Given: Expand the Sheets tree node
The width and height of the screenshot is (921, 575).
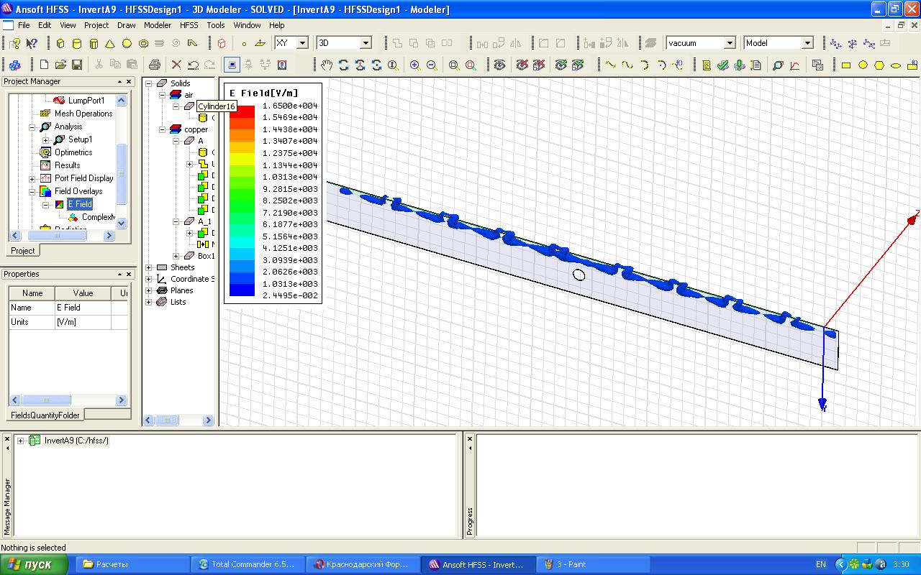Looking at the screenshot, I should pos(149,267).
